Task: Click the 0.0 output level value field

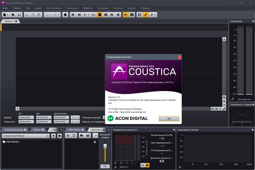Action: (x=105, y=166)
